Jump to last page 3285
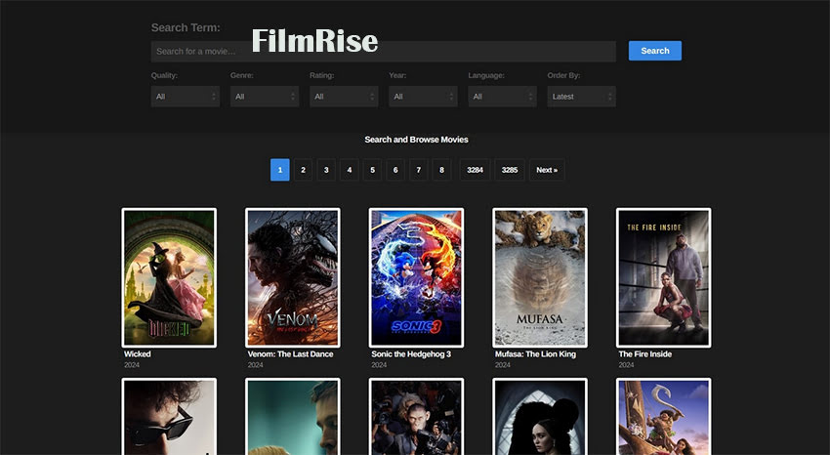The height and width of the screenshot is (455, 830). (510, 170)
